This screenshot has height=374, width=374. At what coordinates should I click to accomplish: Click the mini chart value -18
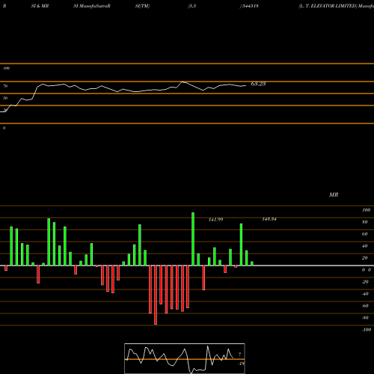[241, 364]
